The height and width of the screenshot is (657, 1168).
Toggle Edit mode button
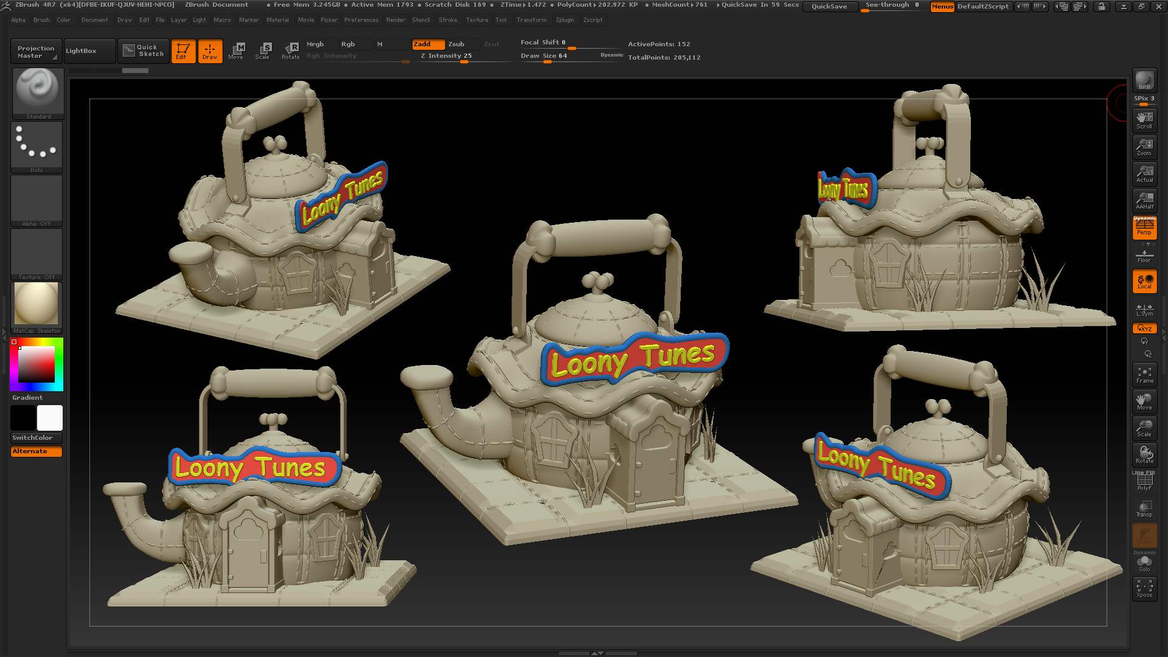(x=183, y=51)
